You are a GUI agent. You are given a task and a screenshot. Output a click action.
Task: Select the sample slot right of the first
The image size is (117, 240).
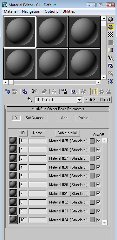(x=52, y=32)
